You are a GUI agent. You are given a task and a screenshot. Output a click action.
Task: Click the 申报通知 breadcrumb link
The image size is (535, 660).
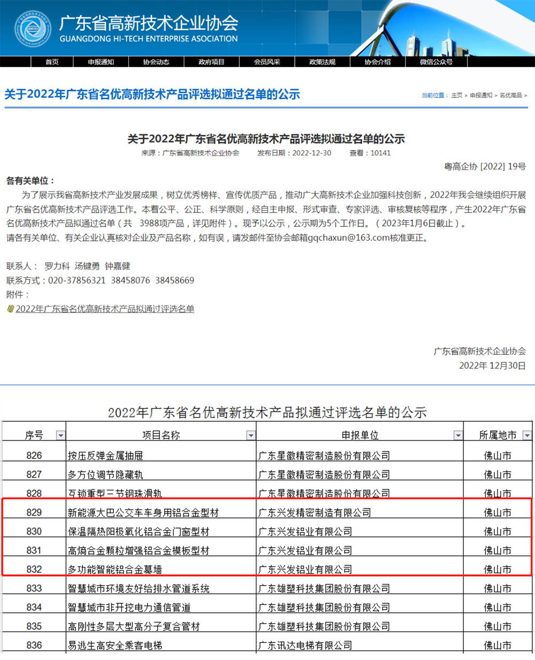[x=481, y=95]
